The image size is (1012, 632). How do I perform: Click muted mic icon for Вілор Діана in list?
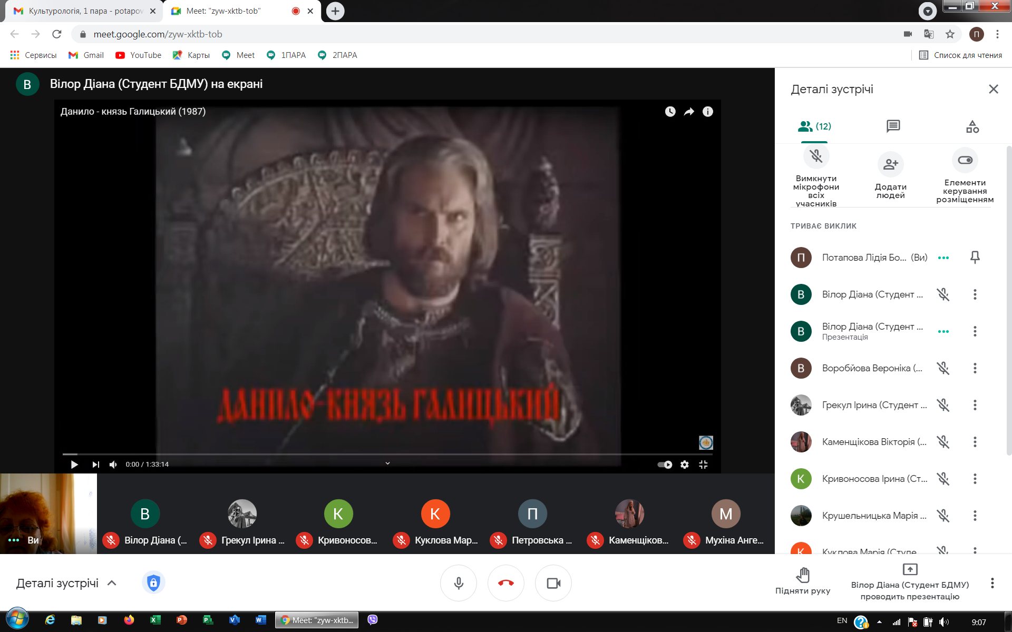(x=943, y=294)
